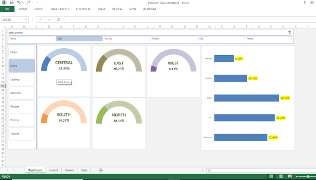Viewport: 316px width, 180px height.
Task: Switch to the HOME ribbon tab
Action: [x=23, y=9]
